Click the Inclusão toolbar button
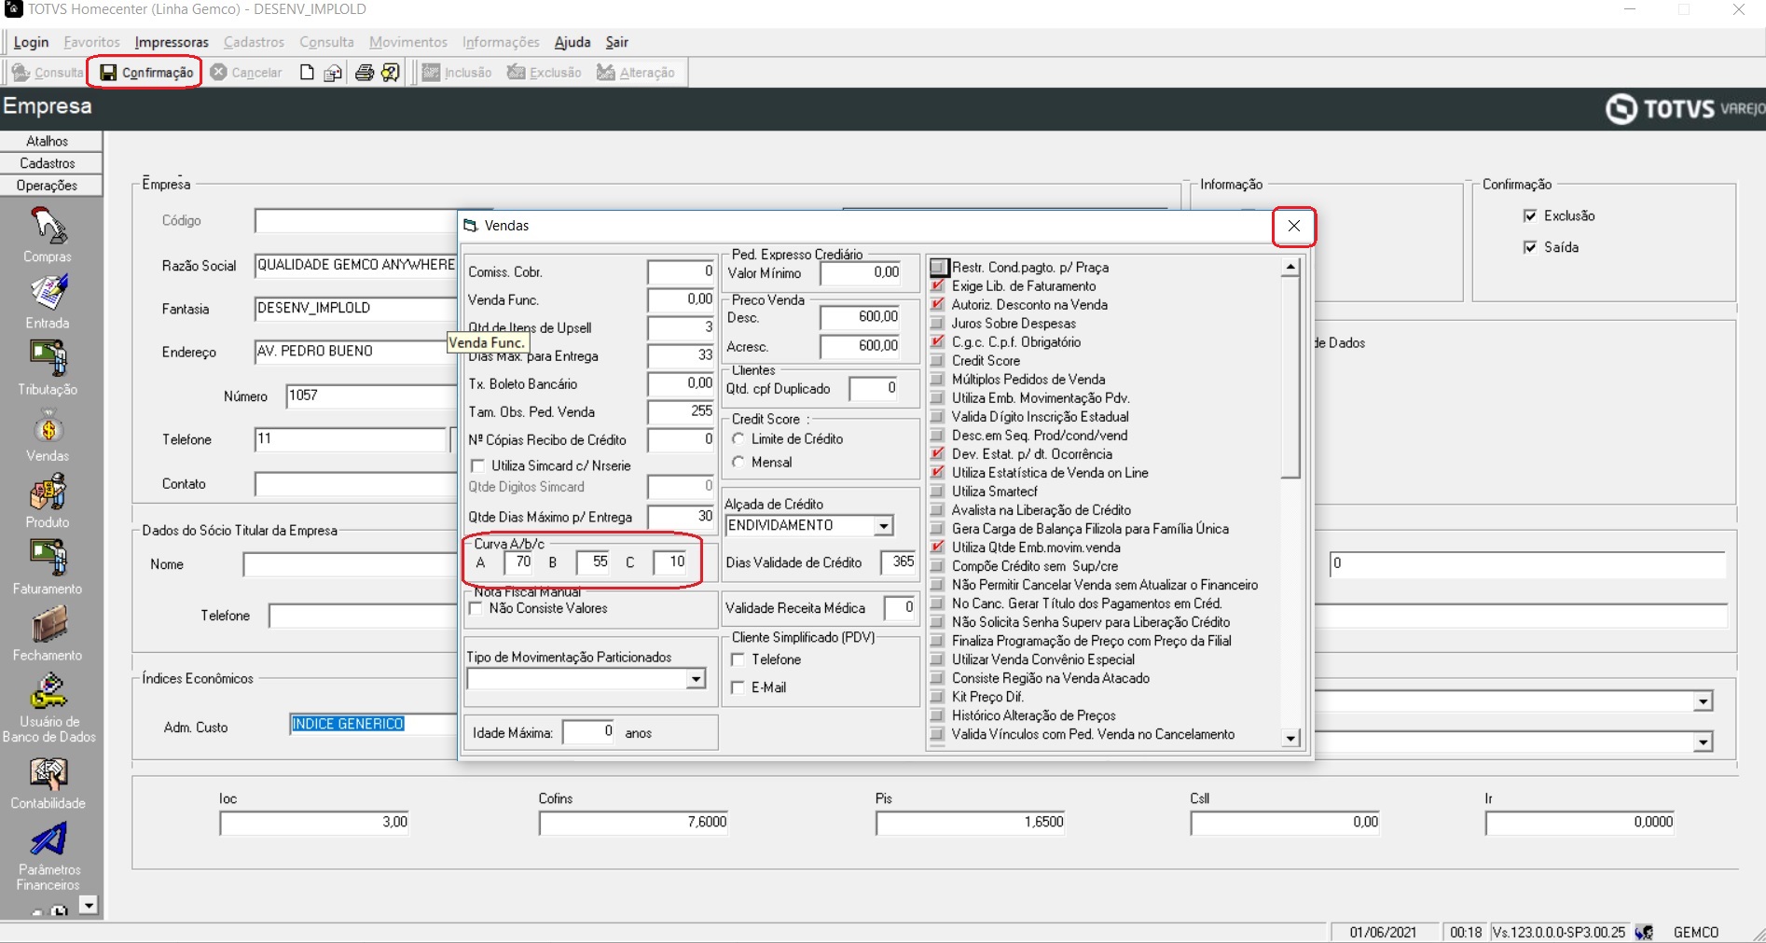This screenshot has width=1766, height=943. point(457,73)
